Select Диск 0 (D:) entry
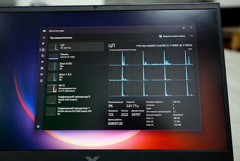The height and width of the screenshot is (161, 240). [x=76, y=66]
